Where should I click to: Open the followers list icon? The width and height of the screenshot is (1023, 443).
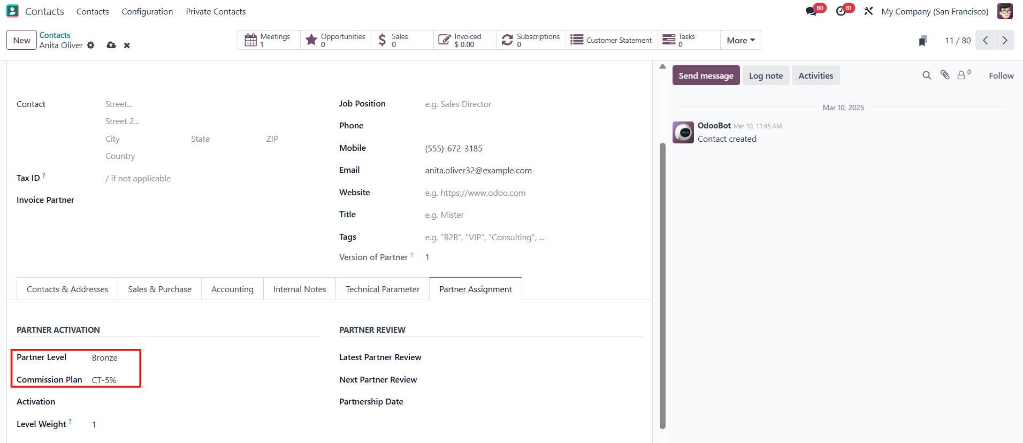pos(963,75)
